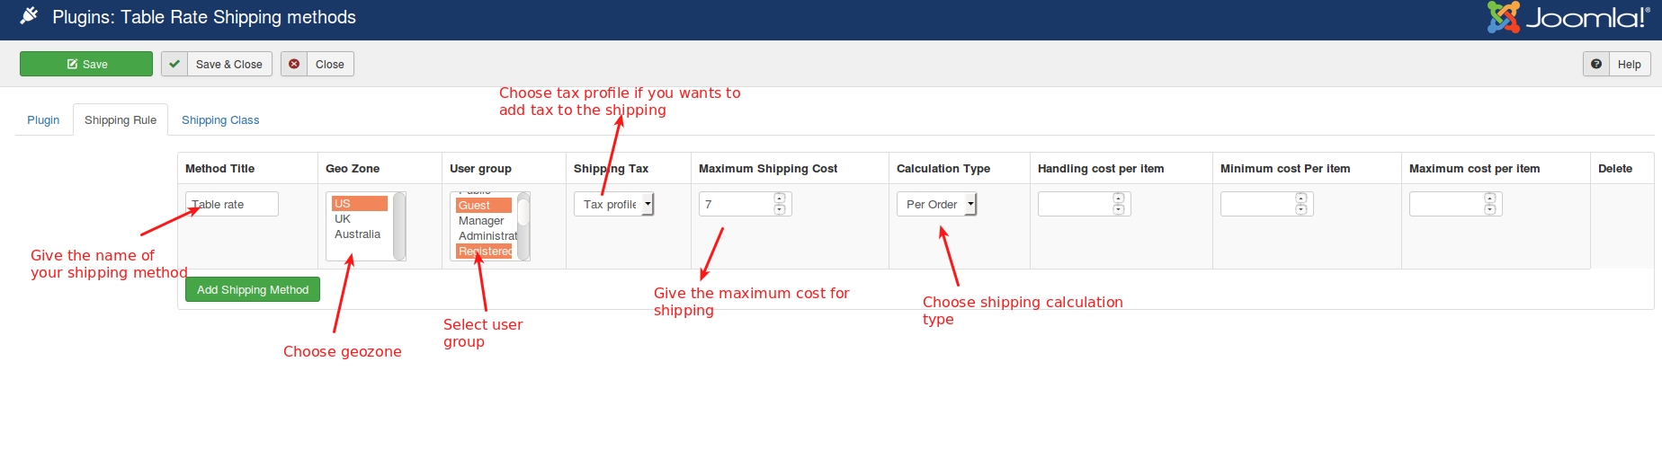The image size is (1662, 459).
Task: Switch to the Plugin tab
Action: (x=43, y=119)
